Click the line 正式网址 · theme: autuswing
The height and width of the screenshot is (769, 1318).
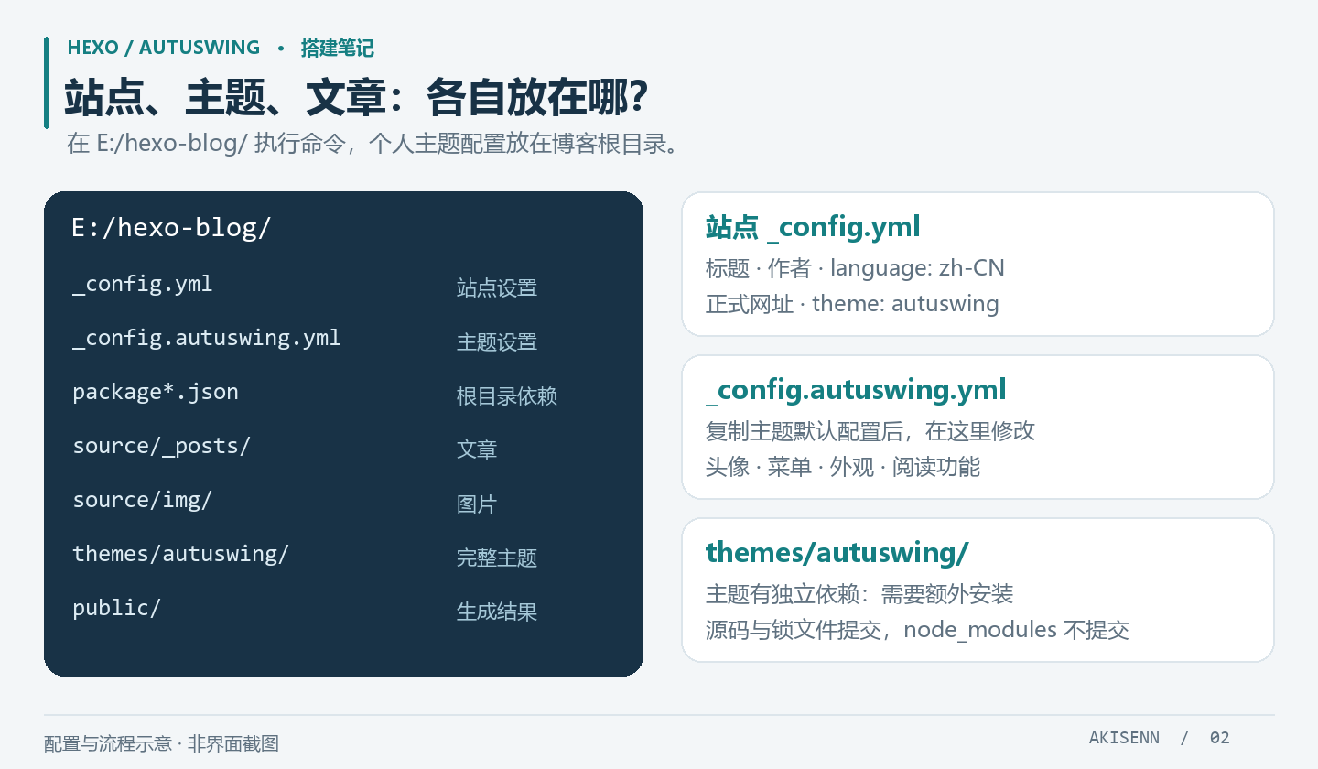pos(852,303)
